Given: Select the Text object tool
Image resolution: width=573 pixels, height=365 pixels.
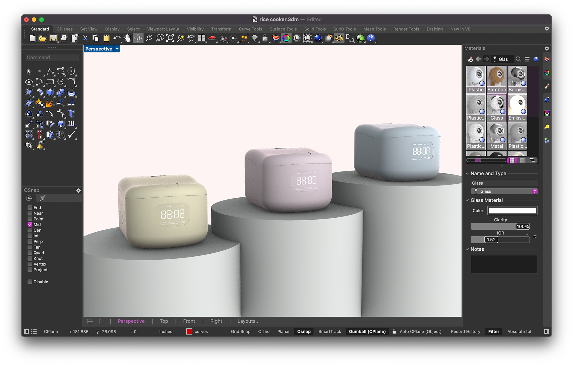Looking at the screenshot, I should pyautogui.click(x=71, y=114).
